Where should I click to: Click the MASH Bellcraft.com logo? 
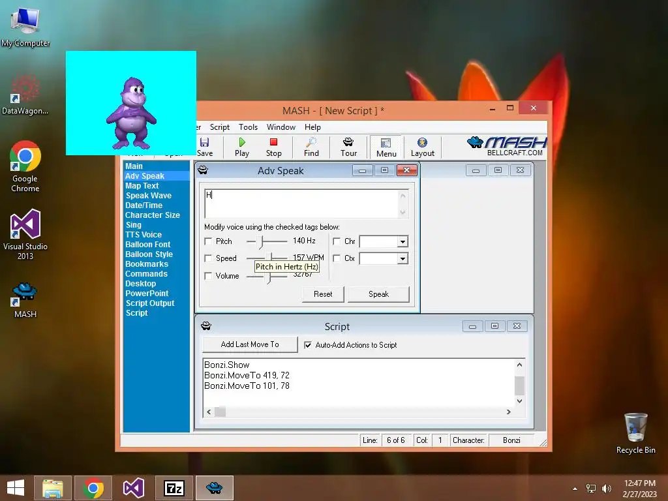tap(507, 146)
